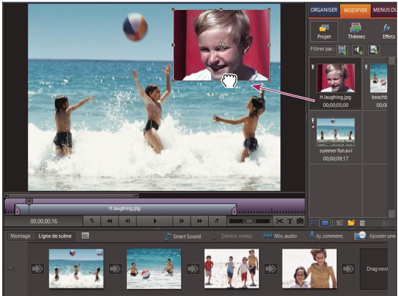398x296 pixels.
Task: Click the Drag next clip drop zone
Action: 374,269
